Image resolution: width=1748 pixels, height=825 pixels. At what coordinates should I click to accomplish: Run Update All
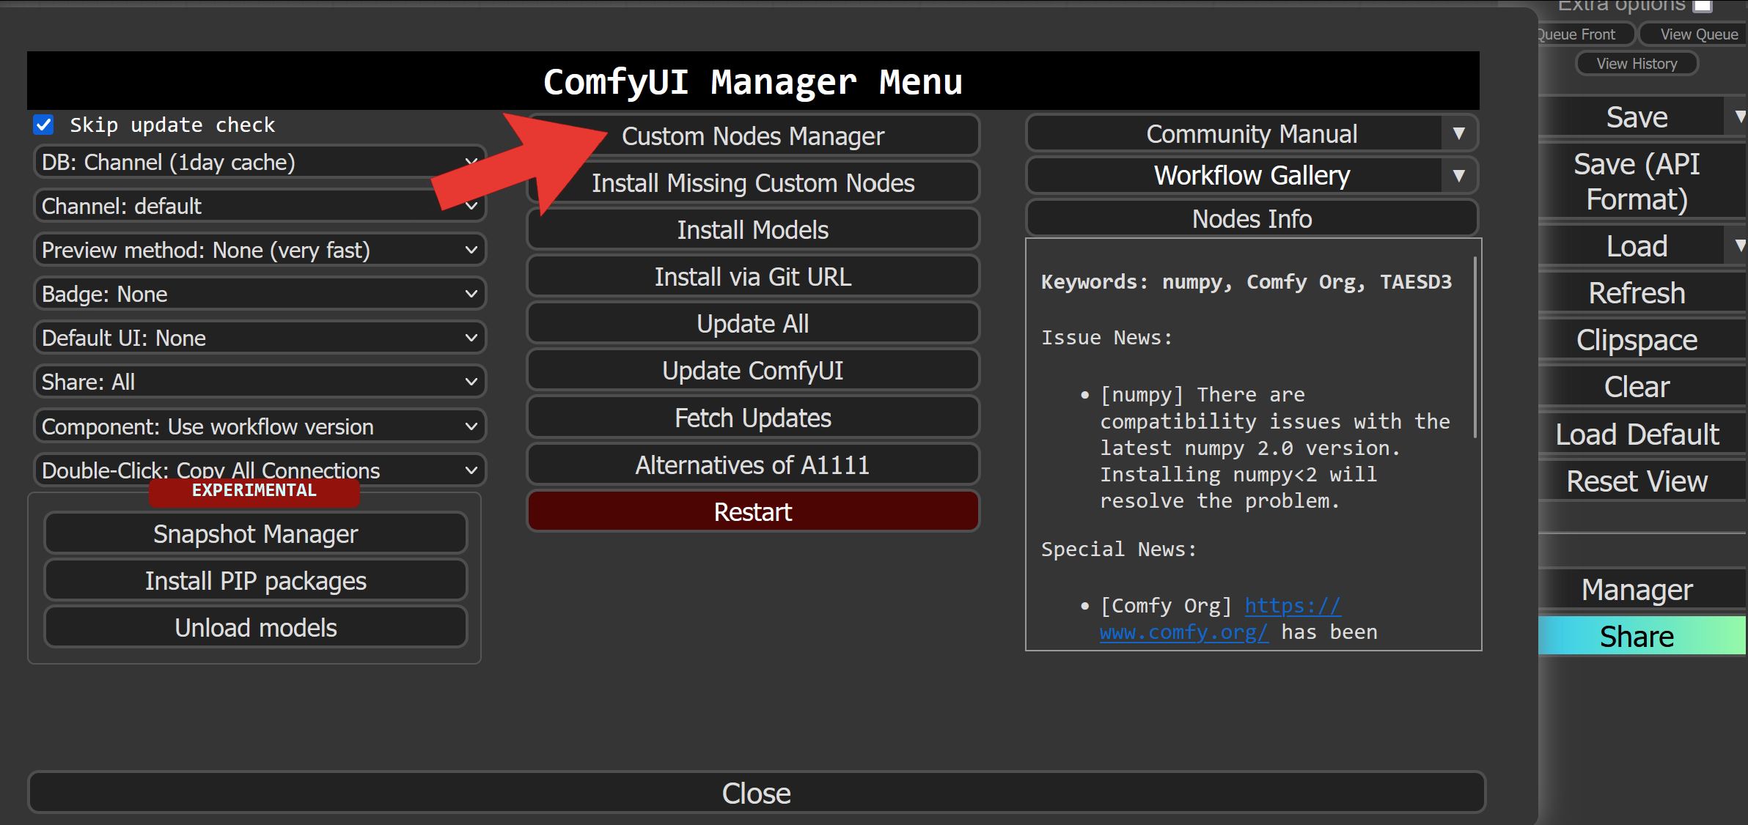coord(752,323)
